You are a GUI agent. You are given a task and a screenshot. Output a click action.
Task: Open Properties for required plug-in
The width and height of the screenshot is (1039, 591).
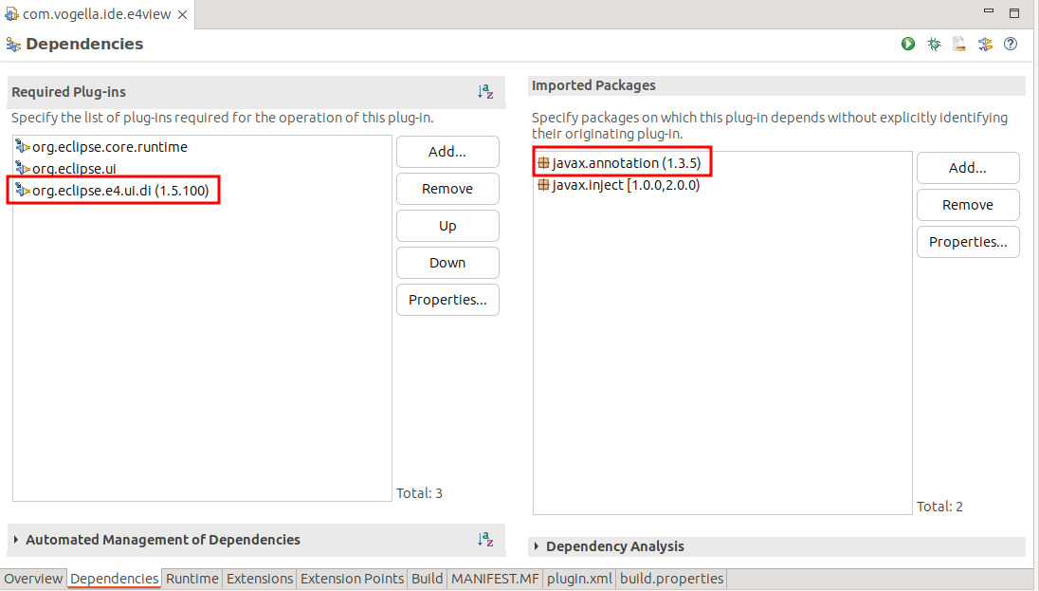[447, 300]
